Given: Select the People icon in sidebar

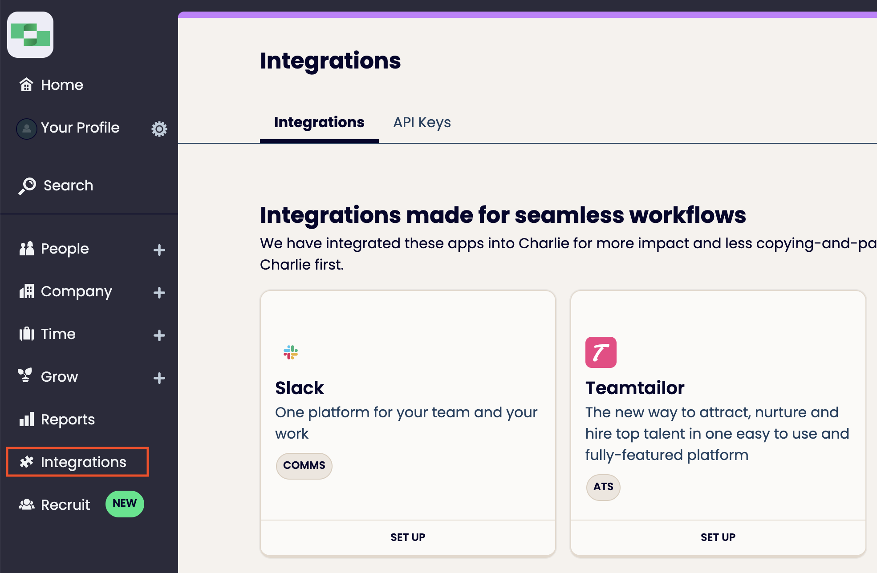Looking at the screenshot, I should (x=26, y=248).
